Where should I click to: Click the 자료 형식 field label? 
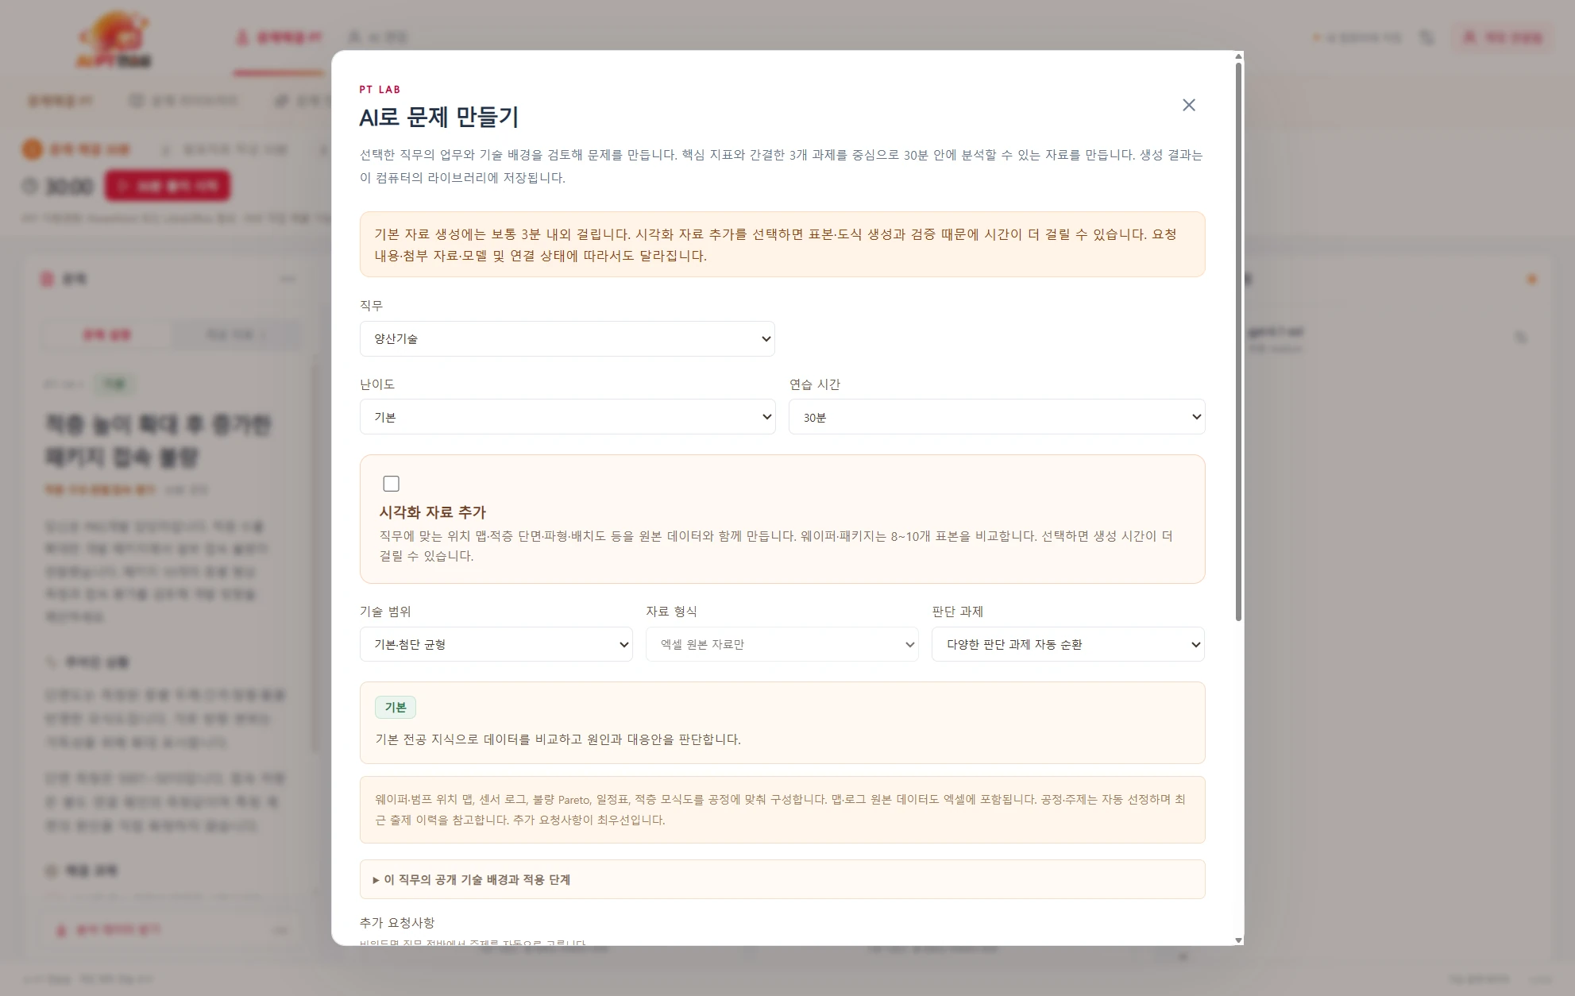(671, 612)
